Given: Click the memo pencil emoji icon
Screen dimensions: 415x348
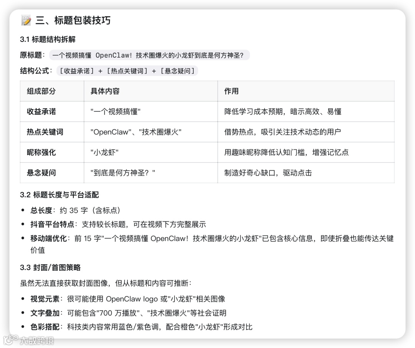Looking at the screenshot, I should click(26, 20).
